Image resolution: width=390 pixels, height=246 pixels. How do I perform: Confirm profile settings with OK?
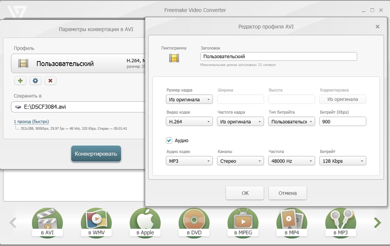pos(245,193)
